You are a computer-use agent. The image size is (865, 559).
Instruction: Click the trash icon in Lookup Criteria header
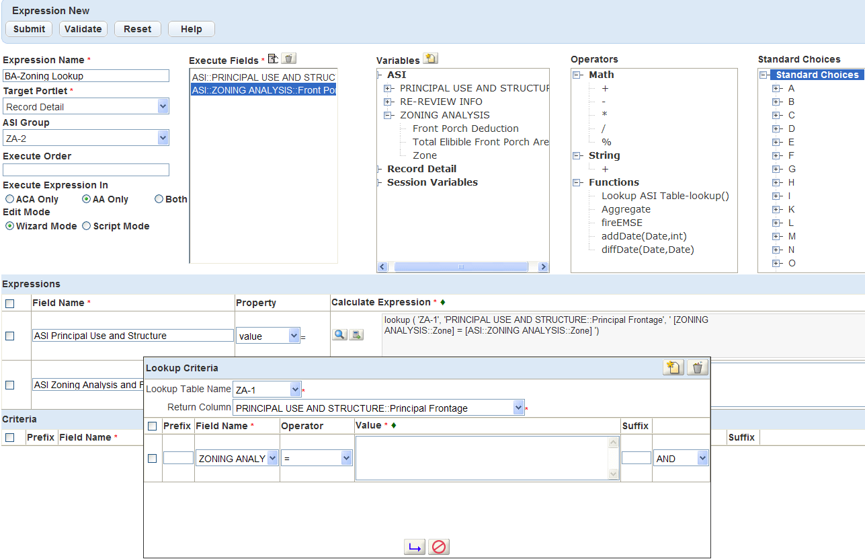click(698, 367)
